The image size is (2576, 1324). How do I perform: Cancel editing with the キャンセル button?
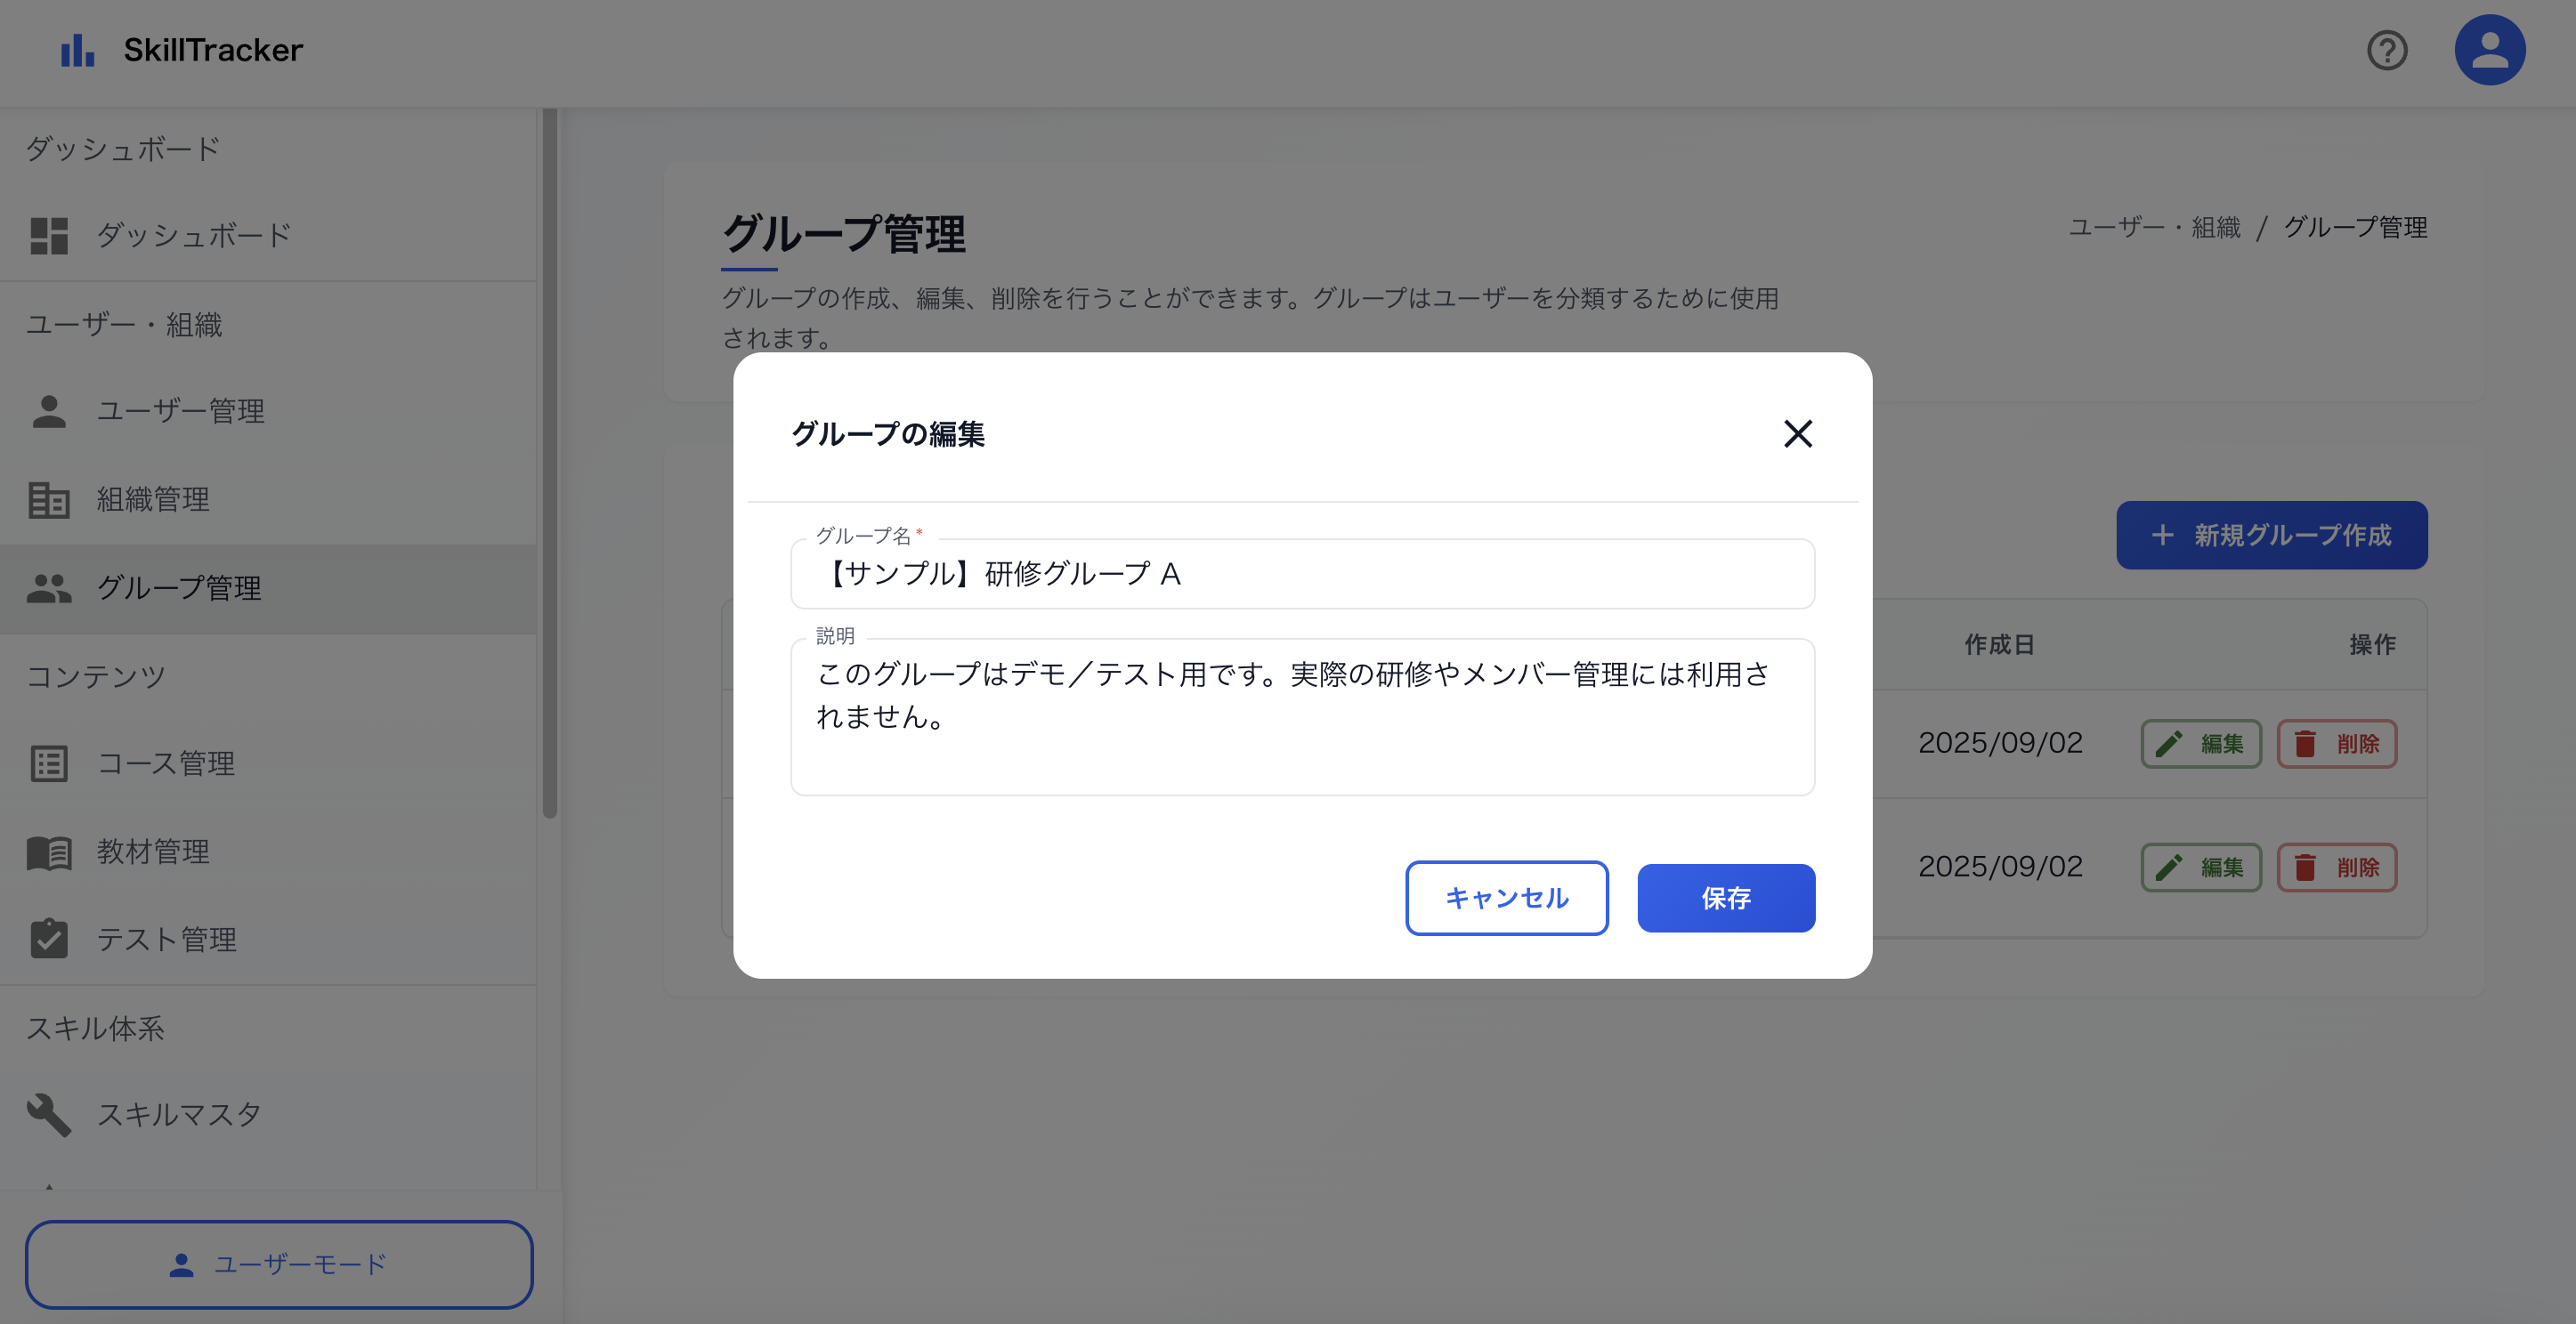[x=1506, y=898]
